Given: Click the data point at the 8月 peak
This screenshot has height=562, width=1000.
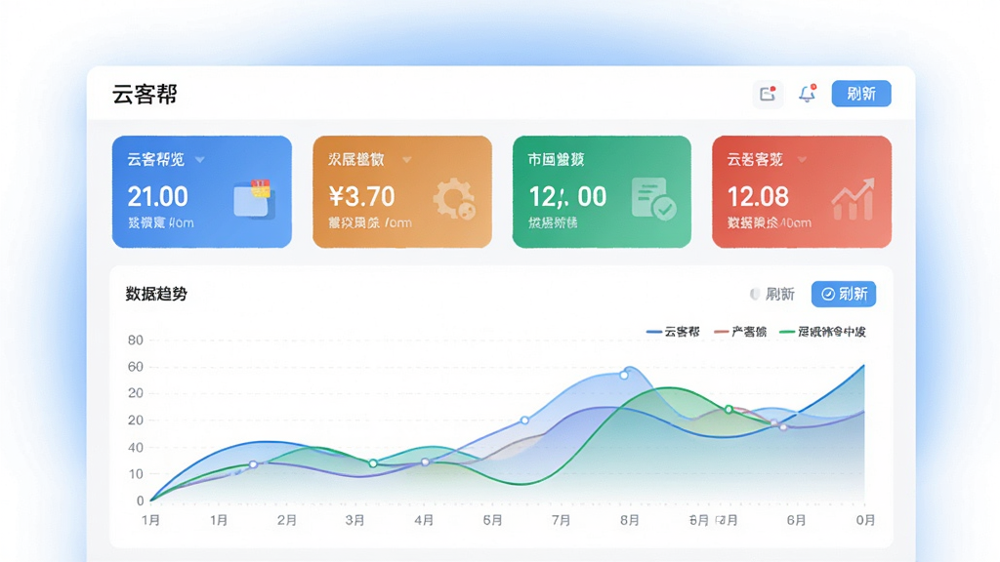Looking at the screenshot, I should [624, 376].
